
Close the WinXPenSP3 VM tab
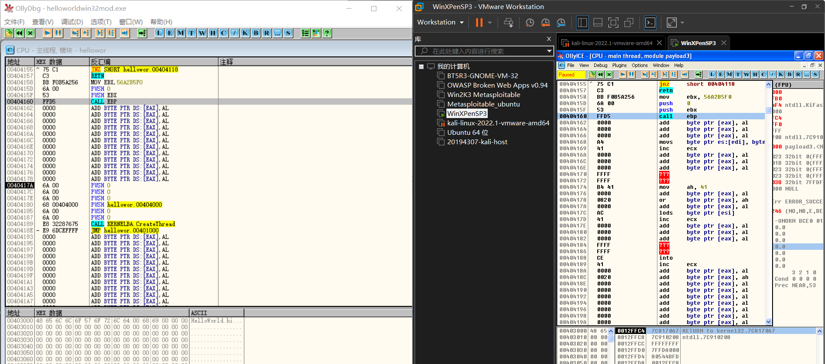pos(724,43)
